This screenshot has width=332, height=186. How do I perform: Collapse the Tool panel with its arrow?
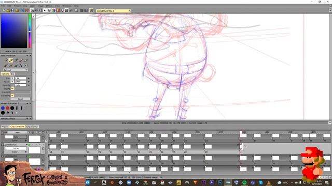pos(27,56)
